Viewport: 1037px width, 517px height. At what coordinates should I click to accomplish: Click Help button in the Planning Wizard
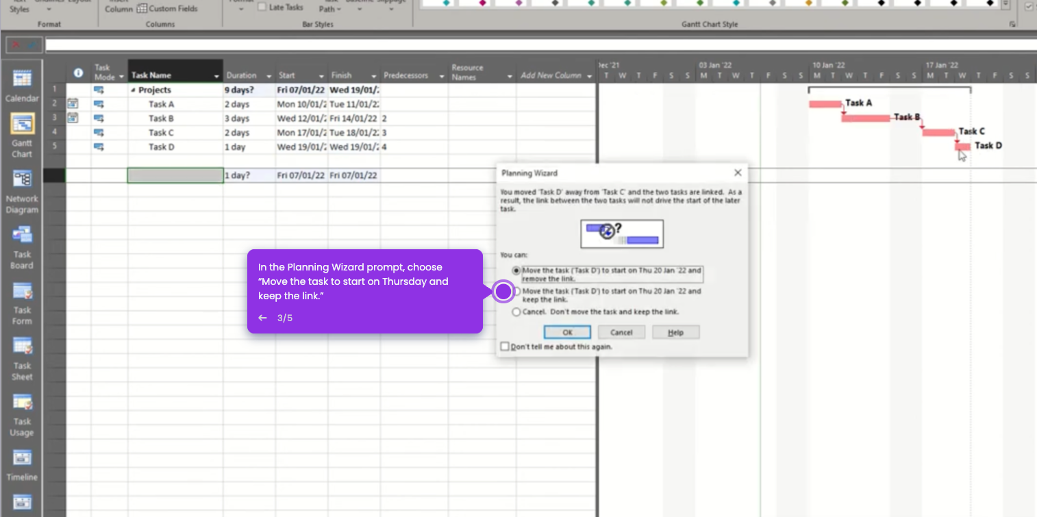click(x=675, y=332)
